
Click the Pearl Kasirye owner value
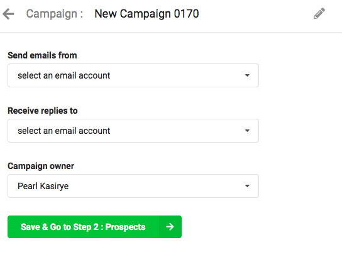click(x=43, y=186)
